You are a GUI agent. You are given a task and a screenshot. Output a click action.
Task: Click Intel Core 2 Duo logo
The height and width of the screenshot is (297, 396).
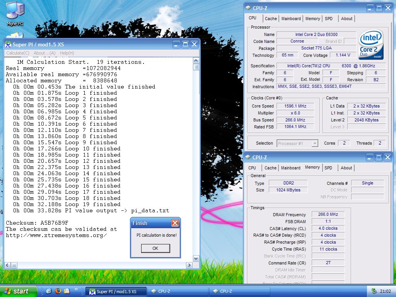(x=371, y=45)
